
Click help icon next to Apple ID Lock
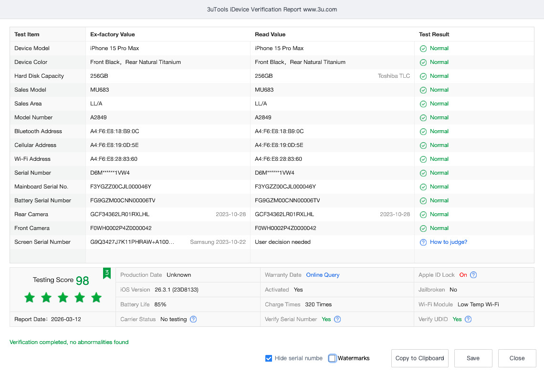473,275
